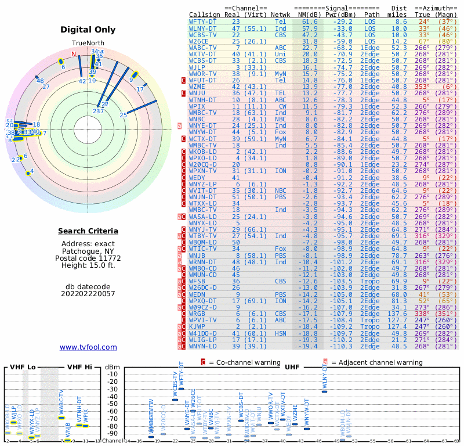Select postal code 11772 text
Image resolution: width=464 pixels, height=446 pixels.
coord(88,258)
